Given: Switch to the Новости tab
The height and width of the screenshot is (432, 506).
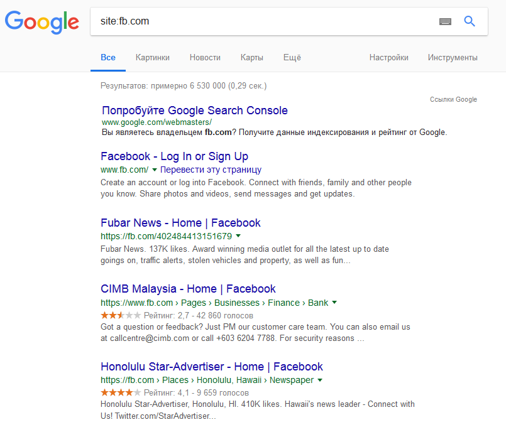Looking at the screenshot, I should [205, 57].
